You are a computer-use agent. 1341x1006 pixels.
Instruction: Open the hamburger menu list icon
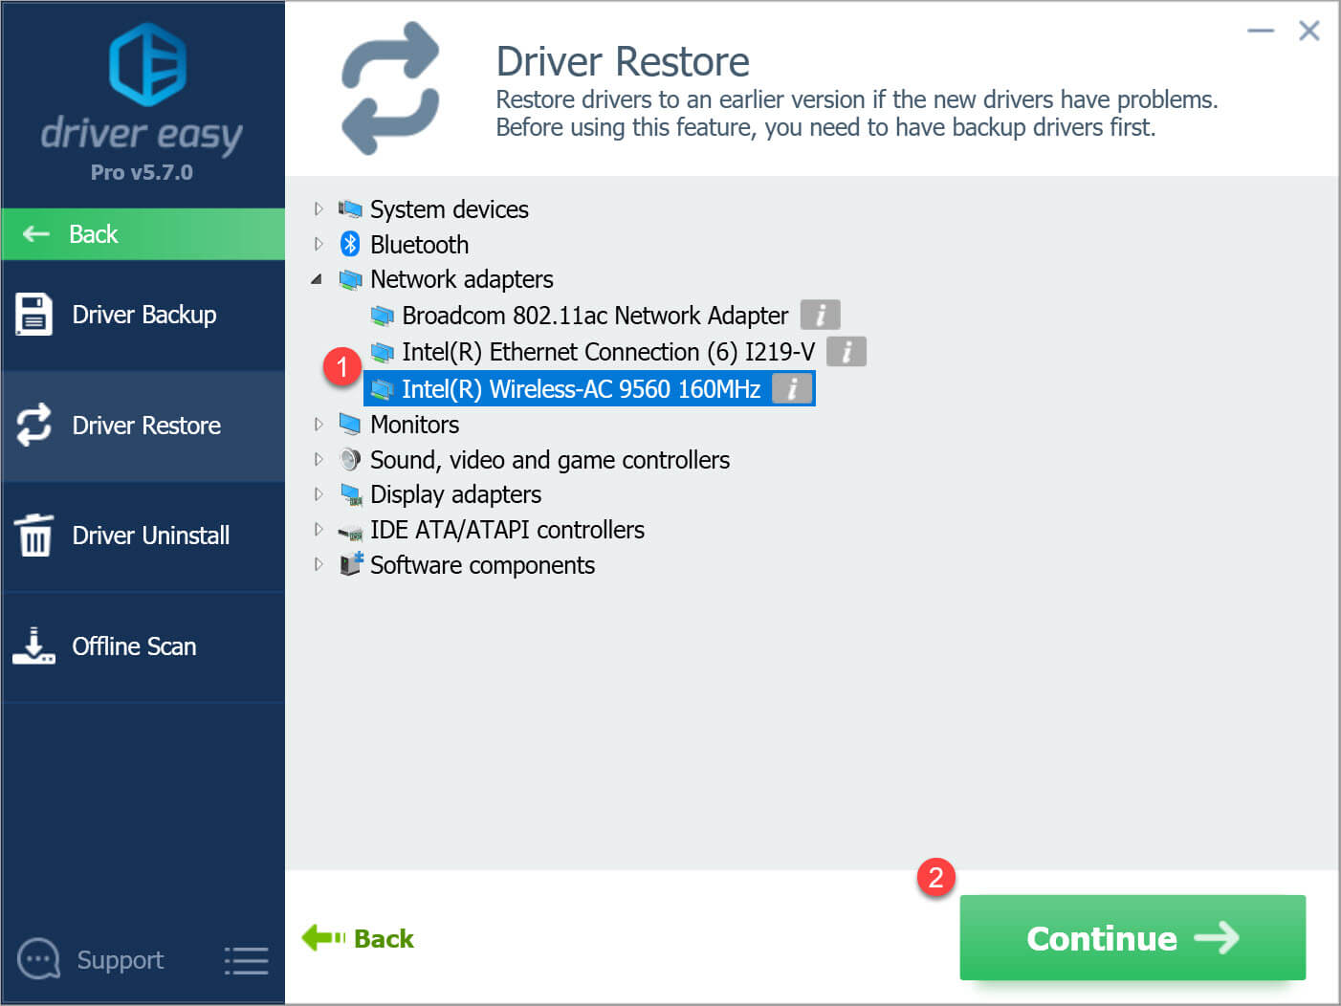246,960
